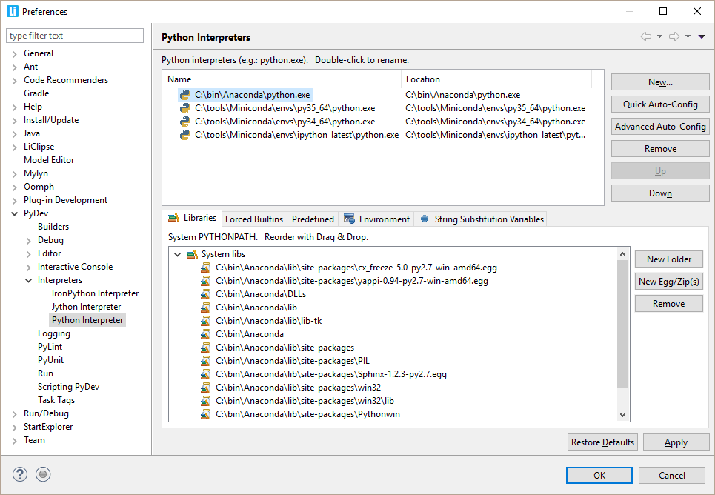
Task: Select Gradle preferences page
Action: pyautogui.click(x=36, y=93)
